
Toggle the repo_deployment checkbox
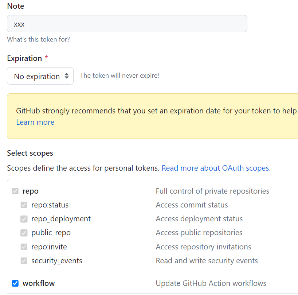pyautogui.click(x=24, y=219)
